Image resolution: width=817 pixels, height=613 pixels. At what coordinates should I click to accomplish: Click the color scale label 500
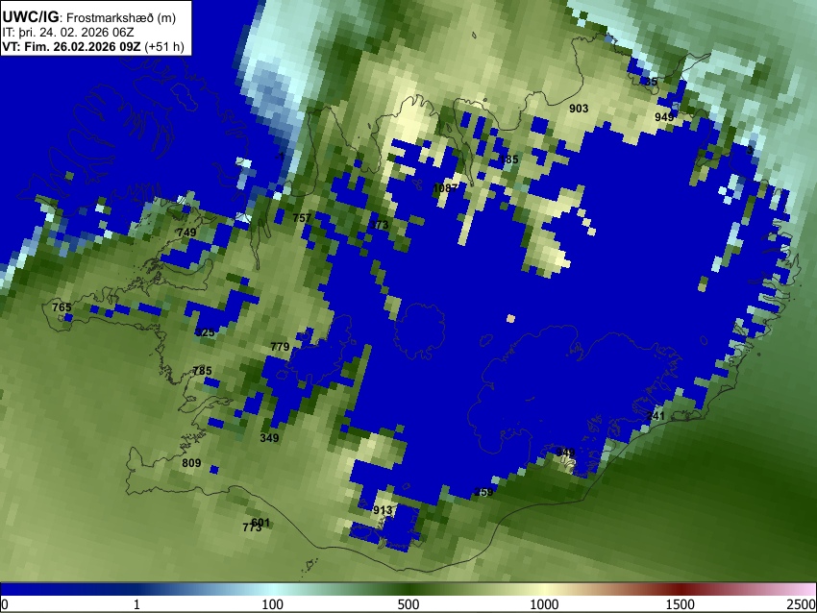coord(408,604)
